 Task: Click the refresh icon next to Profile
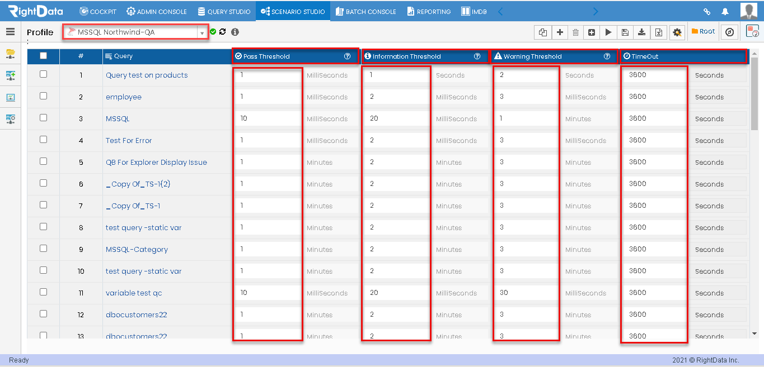[x=223, y=32]
